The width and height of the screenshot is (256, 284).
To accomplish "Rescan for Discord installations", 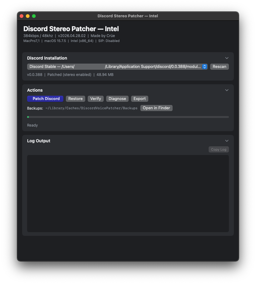I will click(219, 67).
